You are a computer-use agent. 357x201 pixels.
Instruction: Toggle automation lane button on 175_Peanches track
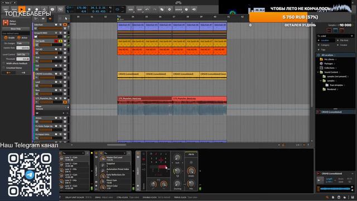(65, 102)
